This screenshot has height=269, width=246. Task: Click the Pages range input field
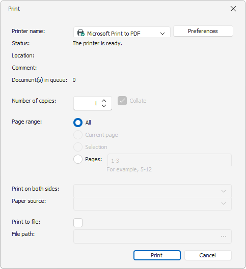pos(170,160)
